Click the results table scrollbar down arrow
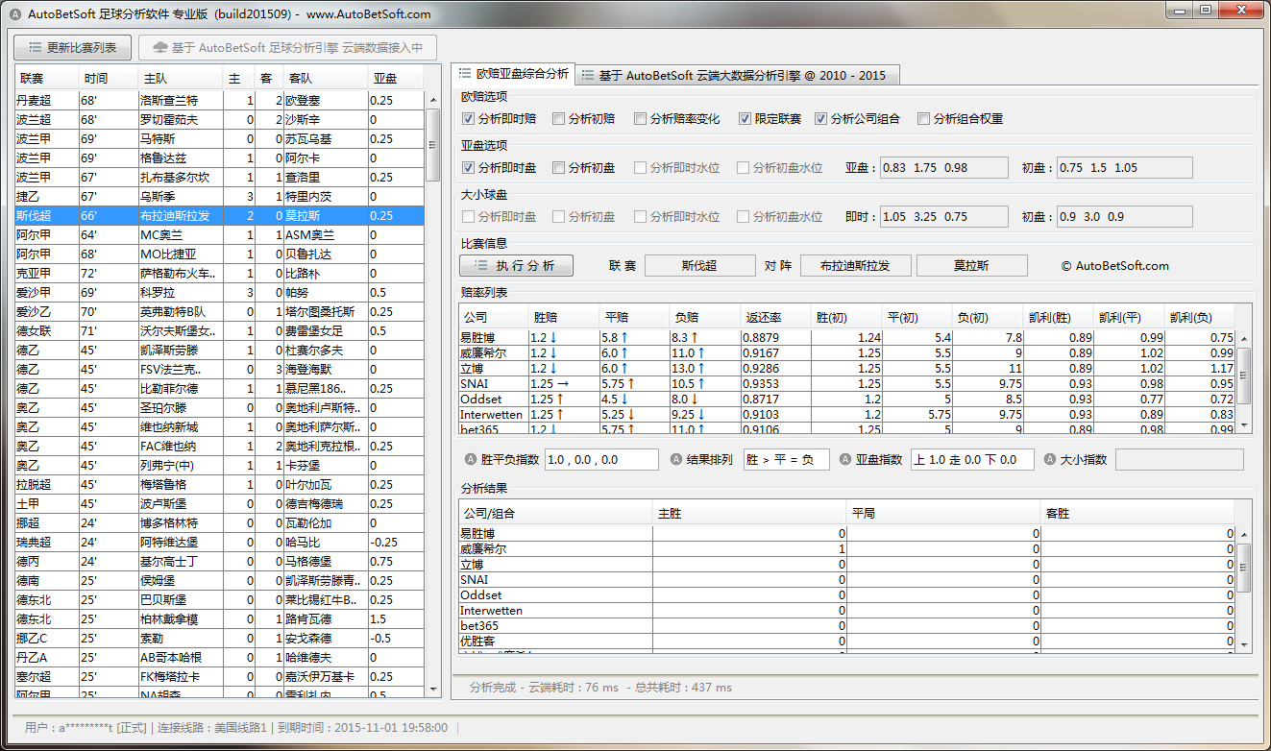The width and height of the screenshot is (1271, 751). click(x=1244, y=644)
